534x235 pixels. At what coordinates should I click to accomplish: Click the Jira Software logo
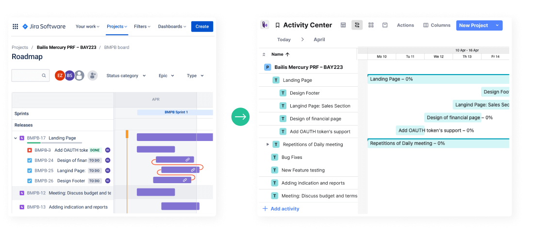point(44,27)
